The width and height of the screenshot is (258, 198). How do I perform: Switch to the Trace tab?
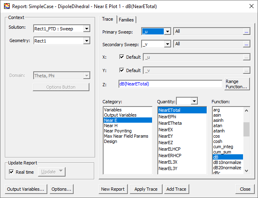[x=108, y=19]
